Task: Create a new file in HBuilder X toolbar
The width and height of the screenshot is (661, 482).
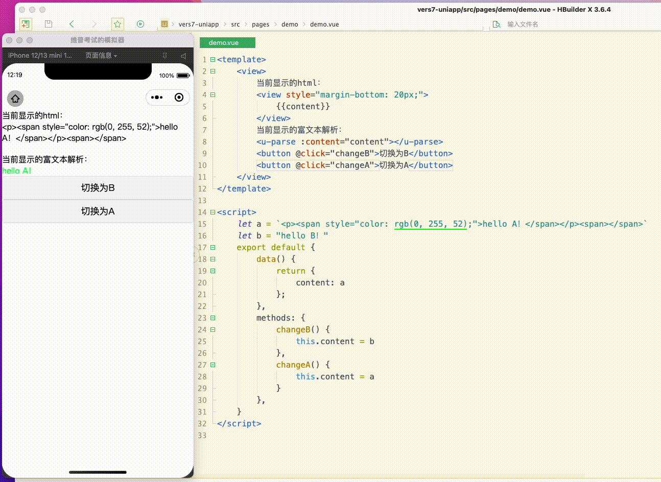Action: [x=25, y=23]
